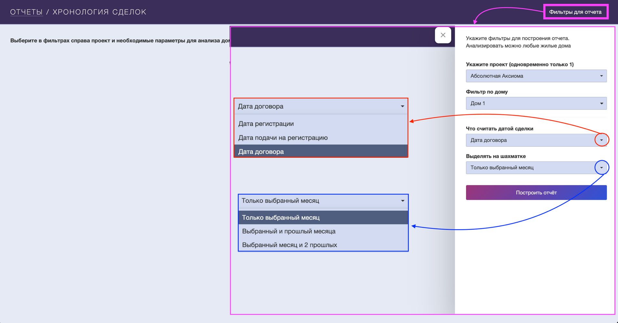Click the Укажите проект (одновременно только 1) label
The height and width of the screenshot is (323, 618).
coord(520,64)
